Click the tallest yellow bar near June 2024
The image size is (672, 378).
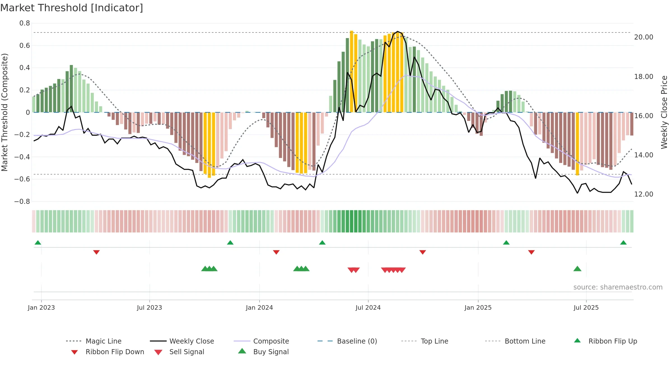351,71
